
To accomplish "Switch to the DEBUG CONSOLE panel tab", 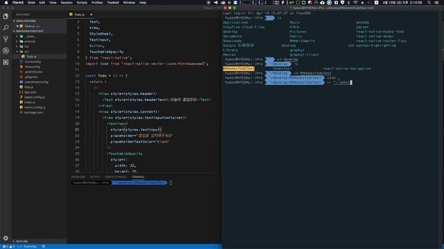I will (116, 177).
